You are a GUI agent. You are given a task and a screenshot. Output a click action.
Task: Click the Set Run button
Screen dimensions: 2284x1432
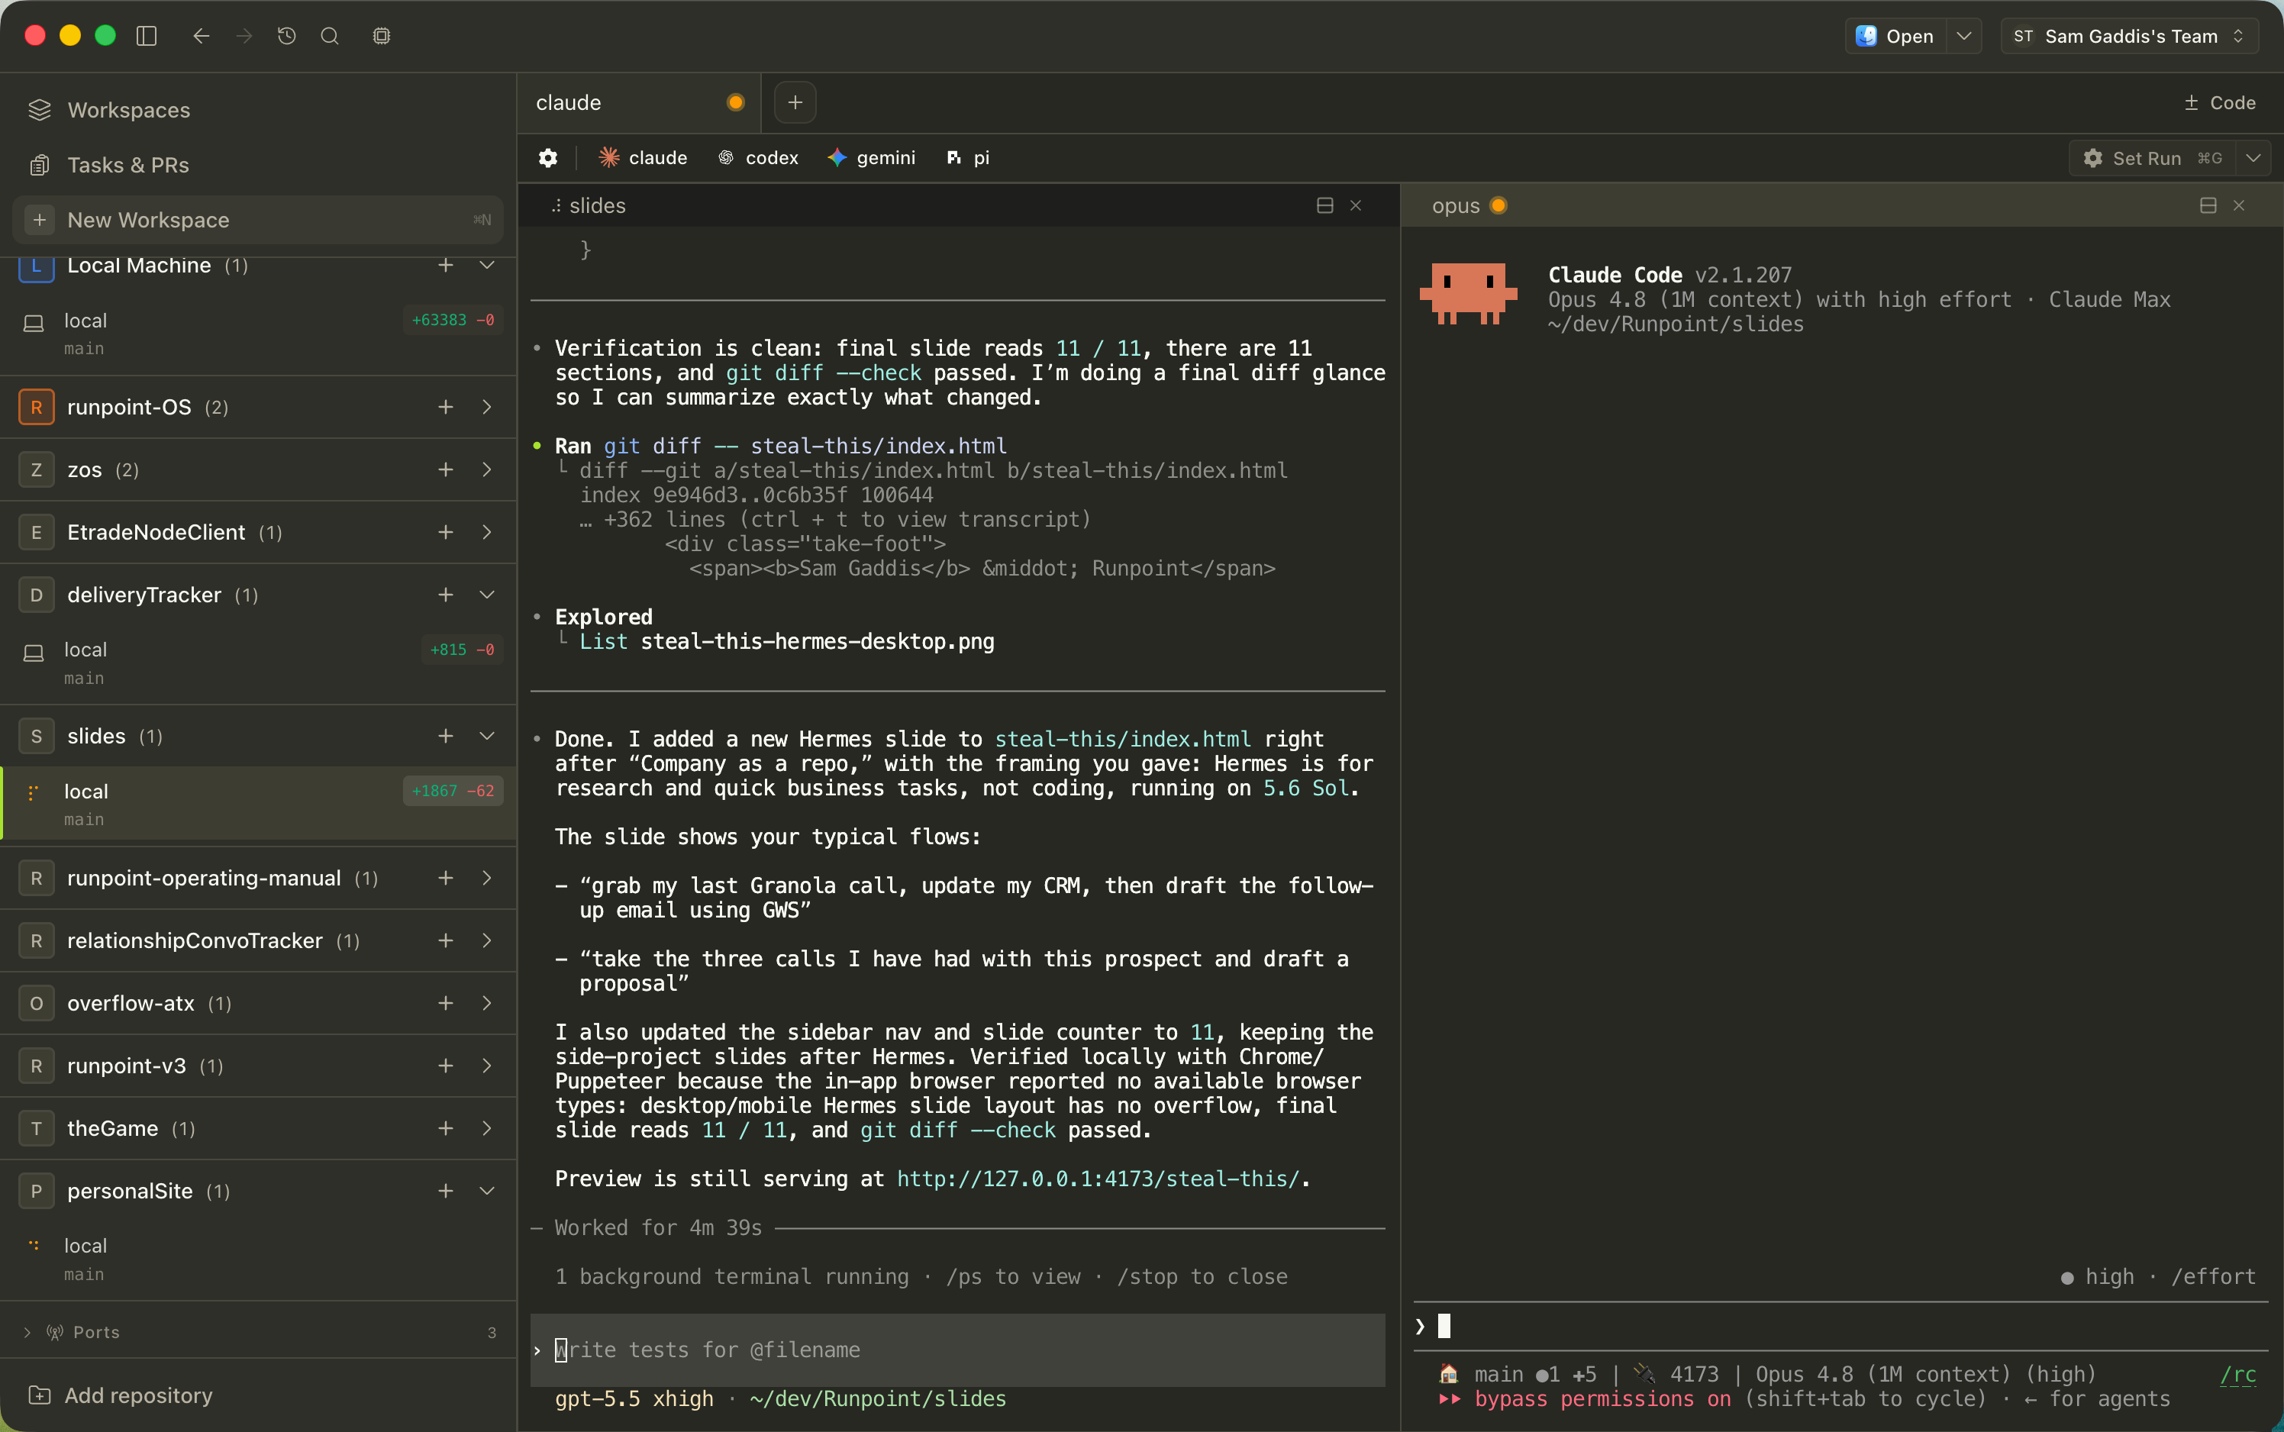click(x=2151, y=158)
